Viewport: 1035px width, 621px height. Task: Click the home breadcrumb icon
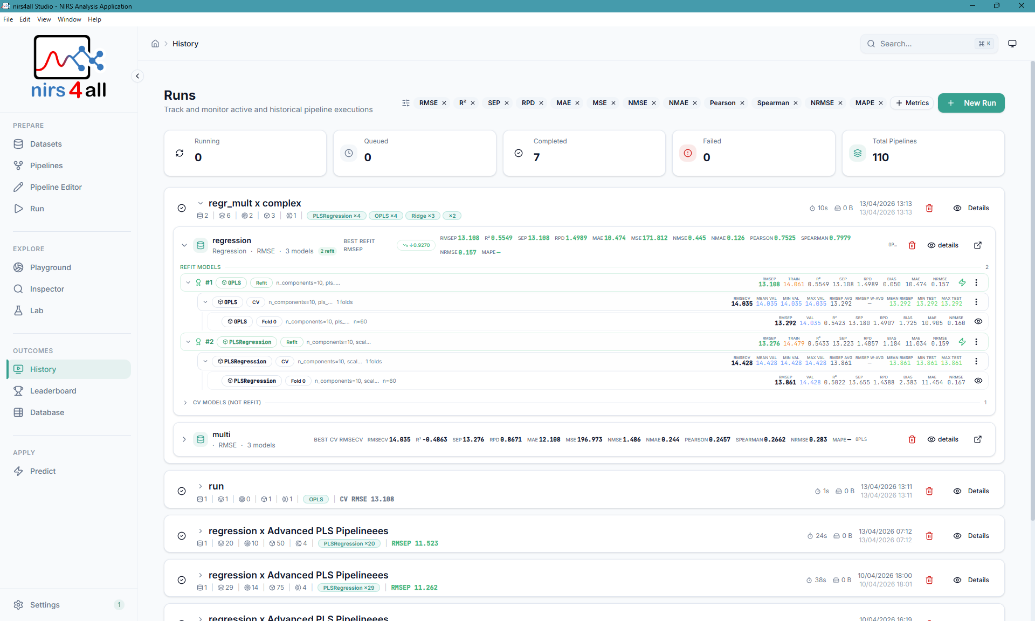click(x=155, y=43)
